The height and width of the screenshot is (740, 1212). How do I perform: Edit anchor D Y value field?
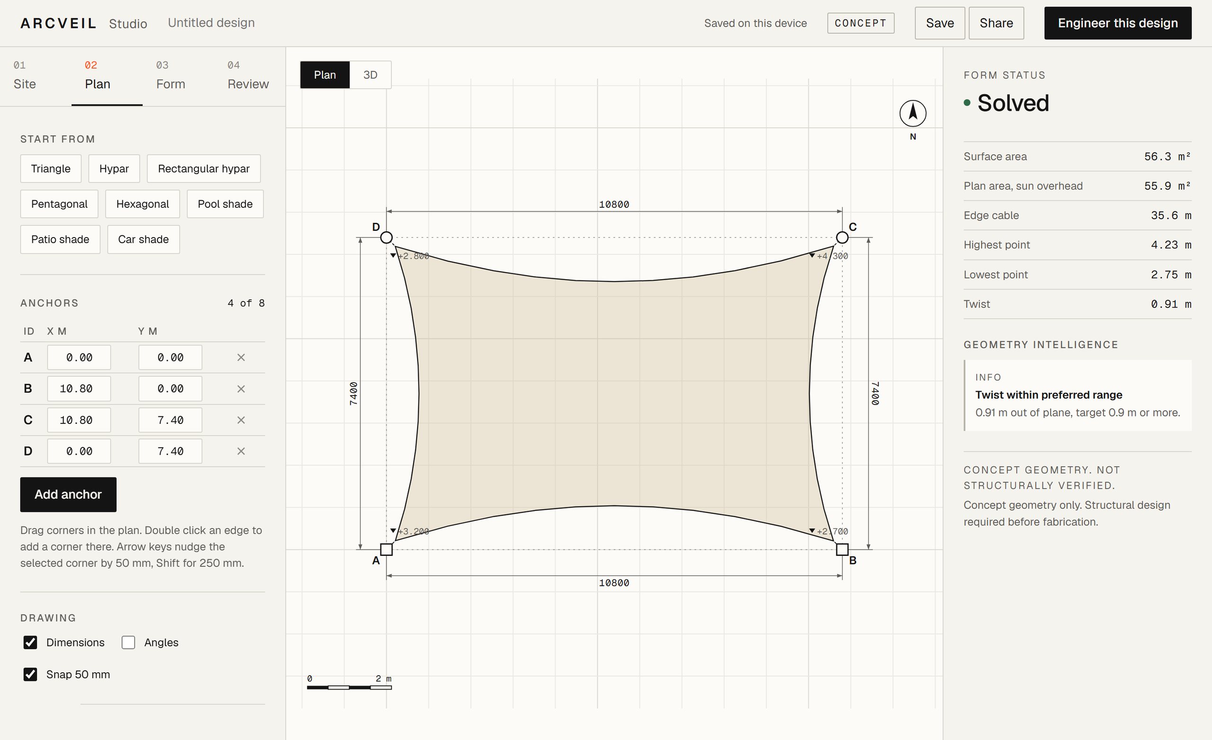pos(170,451)
